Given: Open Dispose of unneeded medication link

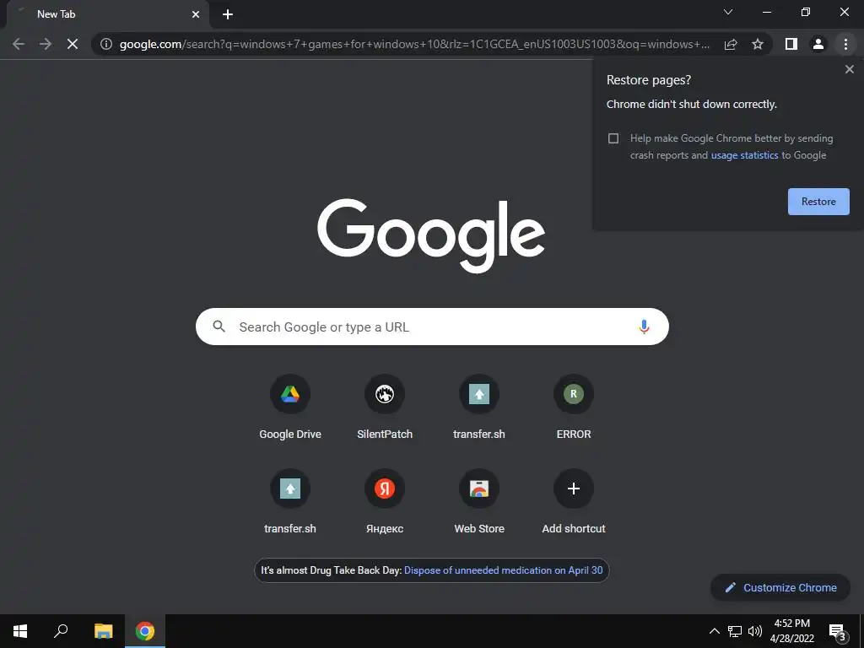Looking at the screenshot, I should click(x=503, y=570).
